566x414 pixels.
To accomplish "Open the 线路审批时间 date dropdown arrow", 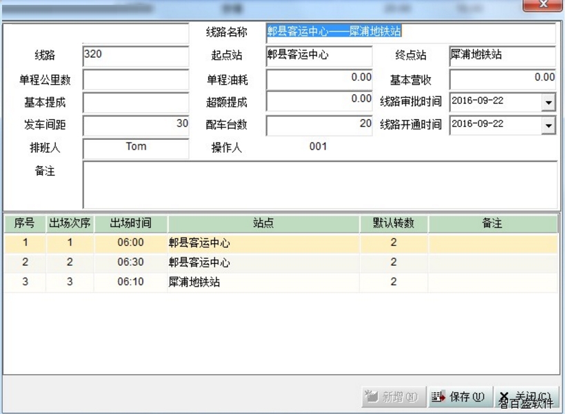I will (548, 103).
